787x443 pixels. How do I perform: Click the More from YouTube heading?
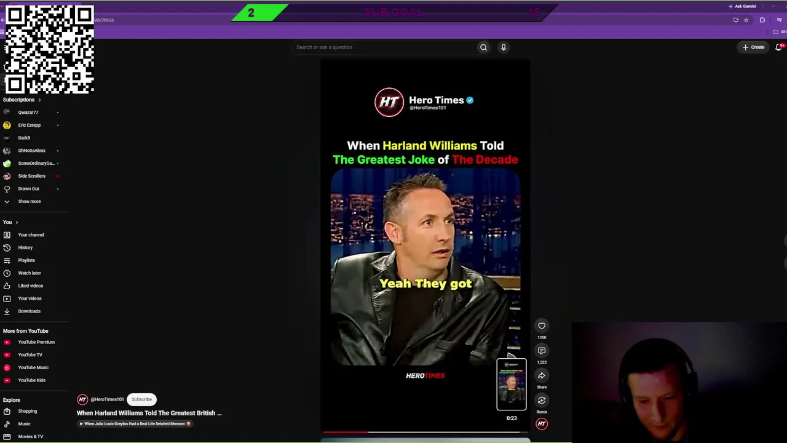point(25,331)
